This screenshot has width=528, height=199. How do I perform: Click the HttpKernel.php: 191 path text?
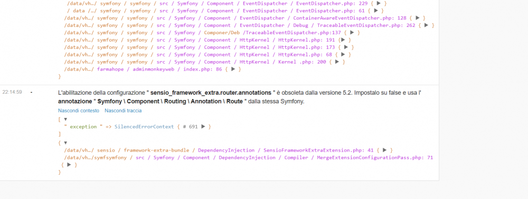[x=306, y=40]
